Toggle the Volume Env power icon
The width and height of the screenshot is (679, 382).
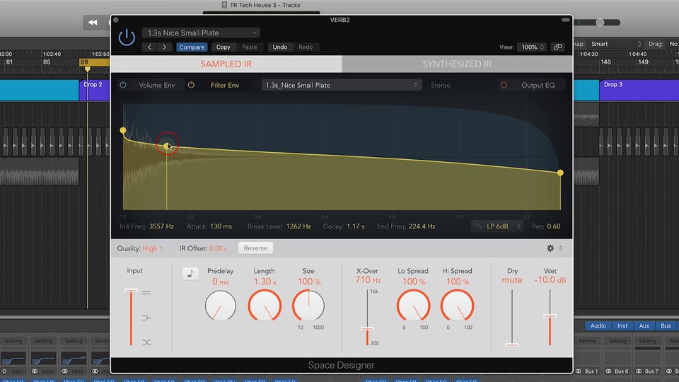(123, 85)
